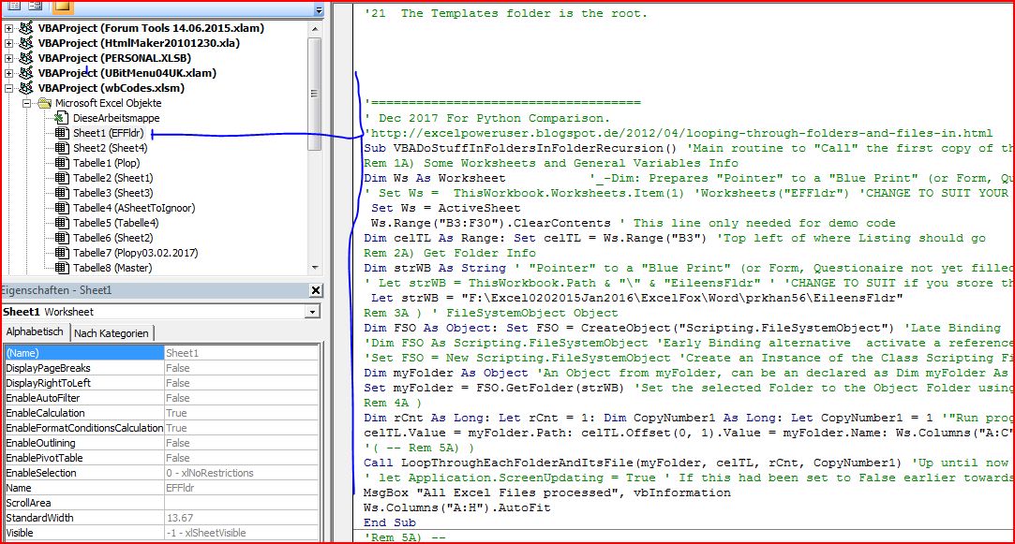Screen dimensions: 1015x544
Task: Expand the HtmlMaker20101230.xla project
Action: (x=8, y=43)
